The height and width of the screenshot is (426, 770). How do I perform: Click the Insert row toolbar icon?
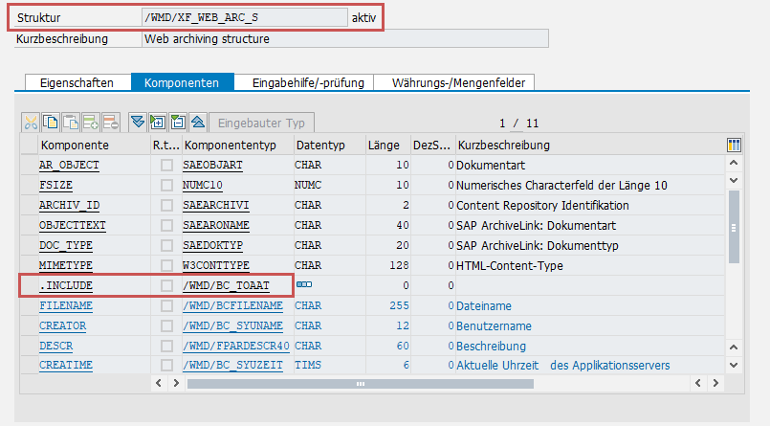[91, 123]
